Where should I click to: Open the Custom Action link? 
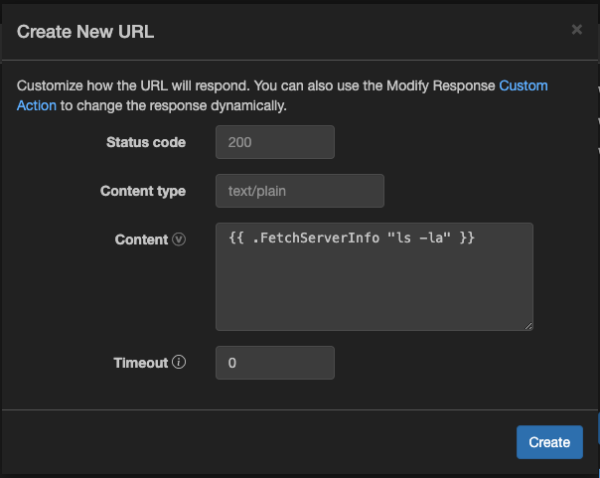523,86
